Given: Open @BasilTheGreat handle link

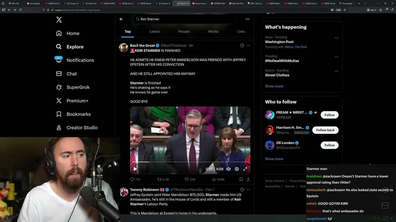Looking at the screenshot, I should coord(173,46).
